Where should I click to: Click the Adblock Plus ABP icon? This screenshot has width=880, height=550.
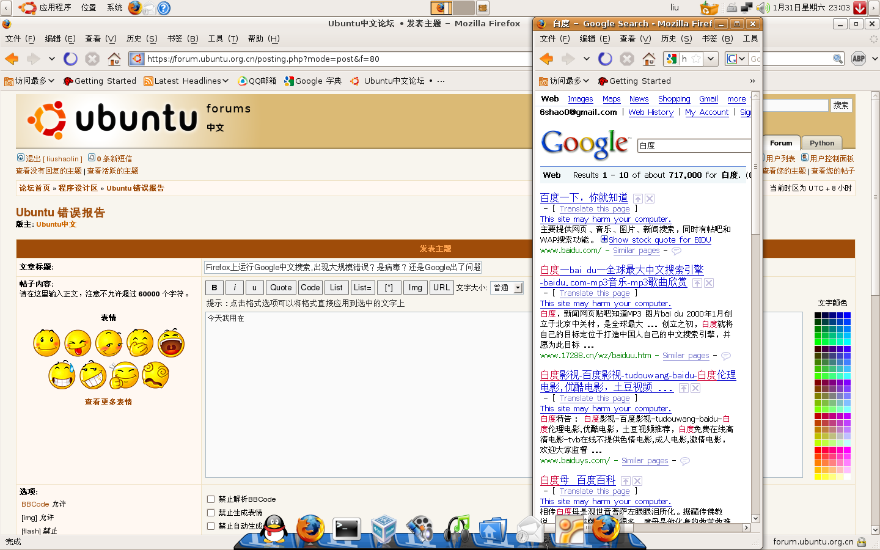click(x=859, y=59)
